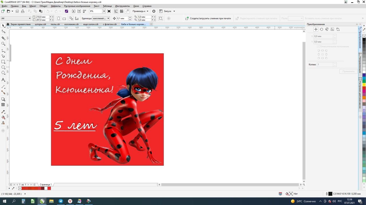Click the Full-screen preview icon
The width and height of the screenshot is (366, 205).
point(109,11)
